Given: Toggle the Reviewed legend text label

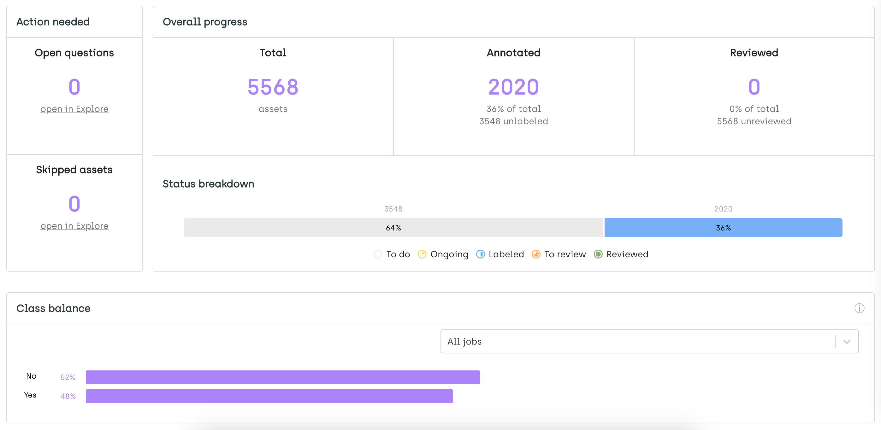Looking at the screenshot, I should pyautogui.click(x=627, y=254).
